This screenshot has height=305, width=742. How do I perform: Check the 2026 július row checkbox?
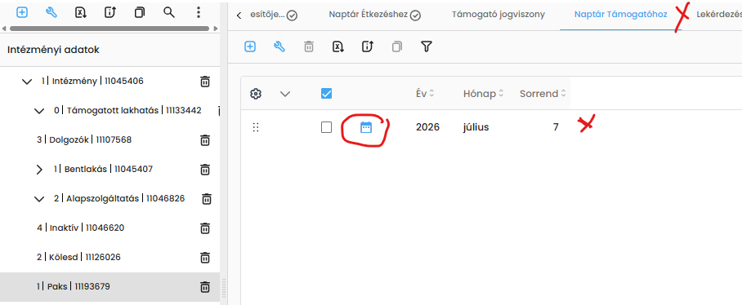(x=326, y=127)
